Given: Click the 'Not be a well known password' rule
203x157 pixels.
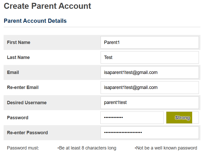Looking at the screenshot, I should pos(166,148).
